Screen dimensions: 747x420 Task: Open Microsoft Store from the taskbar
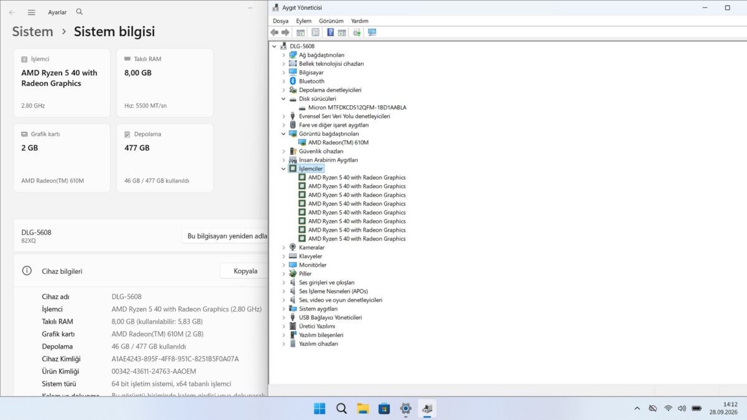[384, 408]
